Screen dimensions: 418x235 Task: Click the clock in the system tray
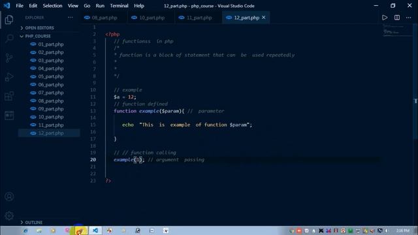(403, 230)
